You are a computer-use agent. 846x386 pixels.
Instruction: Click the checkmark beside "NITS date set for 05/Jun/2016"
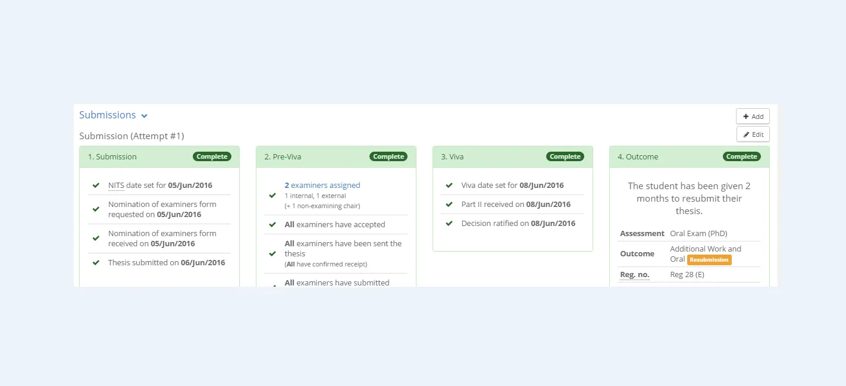click(x=96, y=185)
